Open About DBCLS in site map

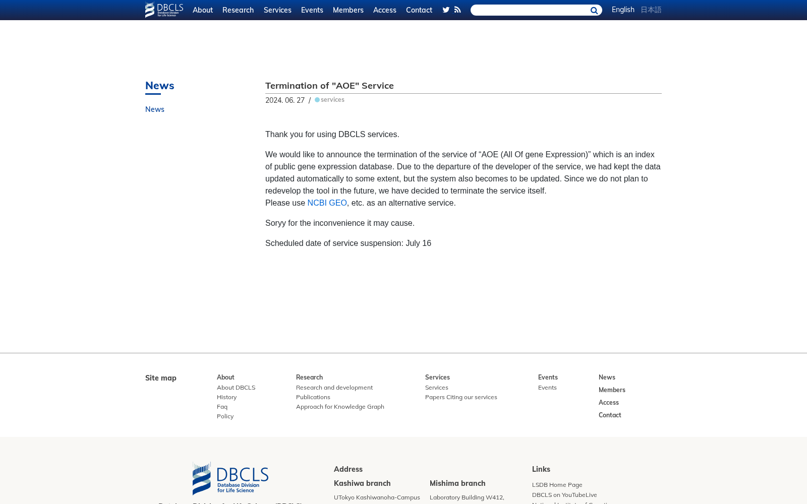[236, 388]
